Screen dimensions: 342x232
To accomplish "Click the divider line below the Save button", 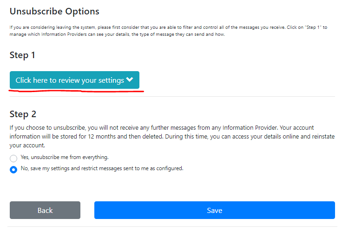I will [x=171, y=227].
